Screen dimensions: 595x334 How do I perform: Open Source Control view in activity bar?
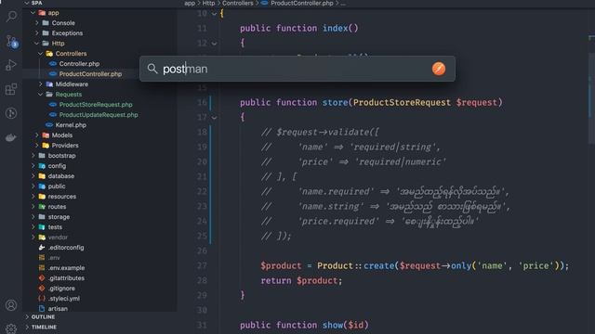(x=11, y=41)
